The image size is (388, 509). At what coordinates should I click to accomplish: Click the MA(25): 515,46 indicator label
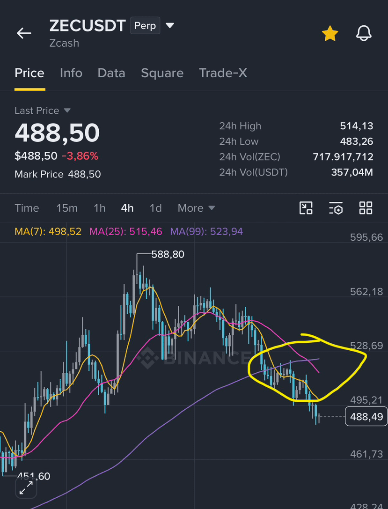[126, 231]
